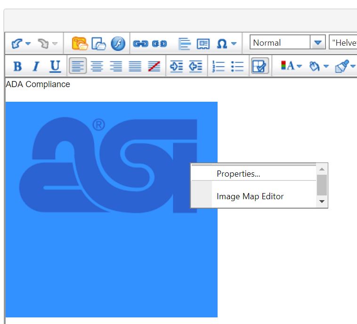Click the Remove Alignment icon
The width and height of the screenshot is (357, 324).
pos(154,66)
